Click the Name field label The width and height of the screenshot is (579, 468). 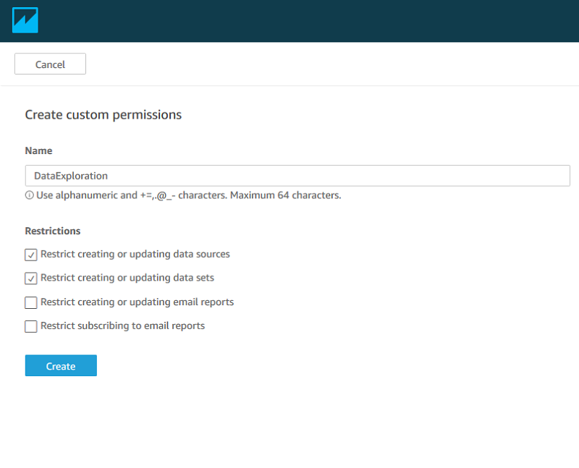point(39,150)
